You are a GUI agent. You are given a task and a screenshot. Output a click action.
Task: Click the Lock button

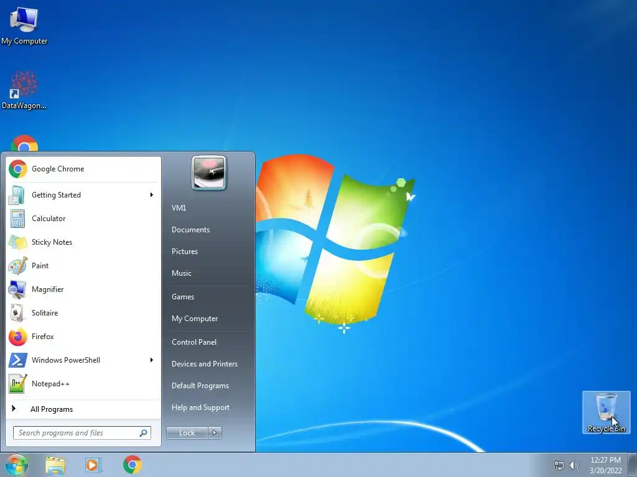[187, 433]
